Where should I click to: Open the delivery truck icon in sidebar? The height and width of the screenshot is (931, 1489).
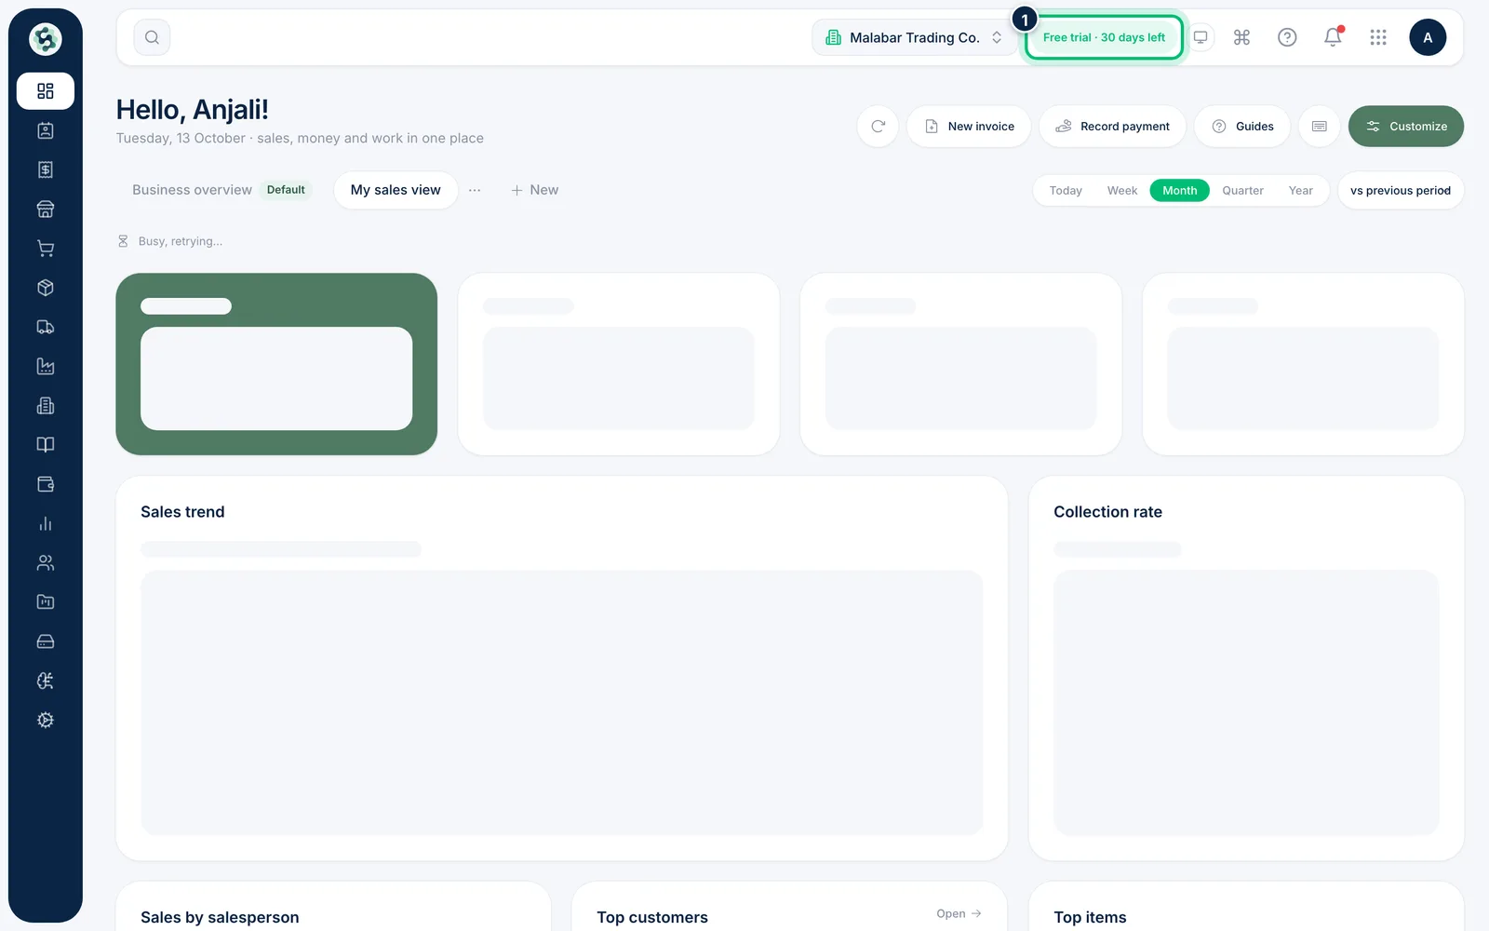[x=45, y=327]
